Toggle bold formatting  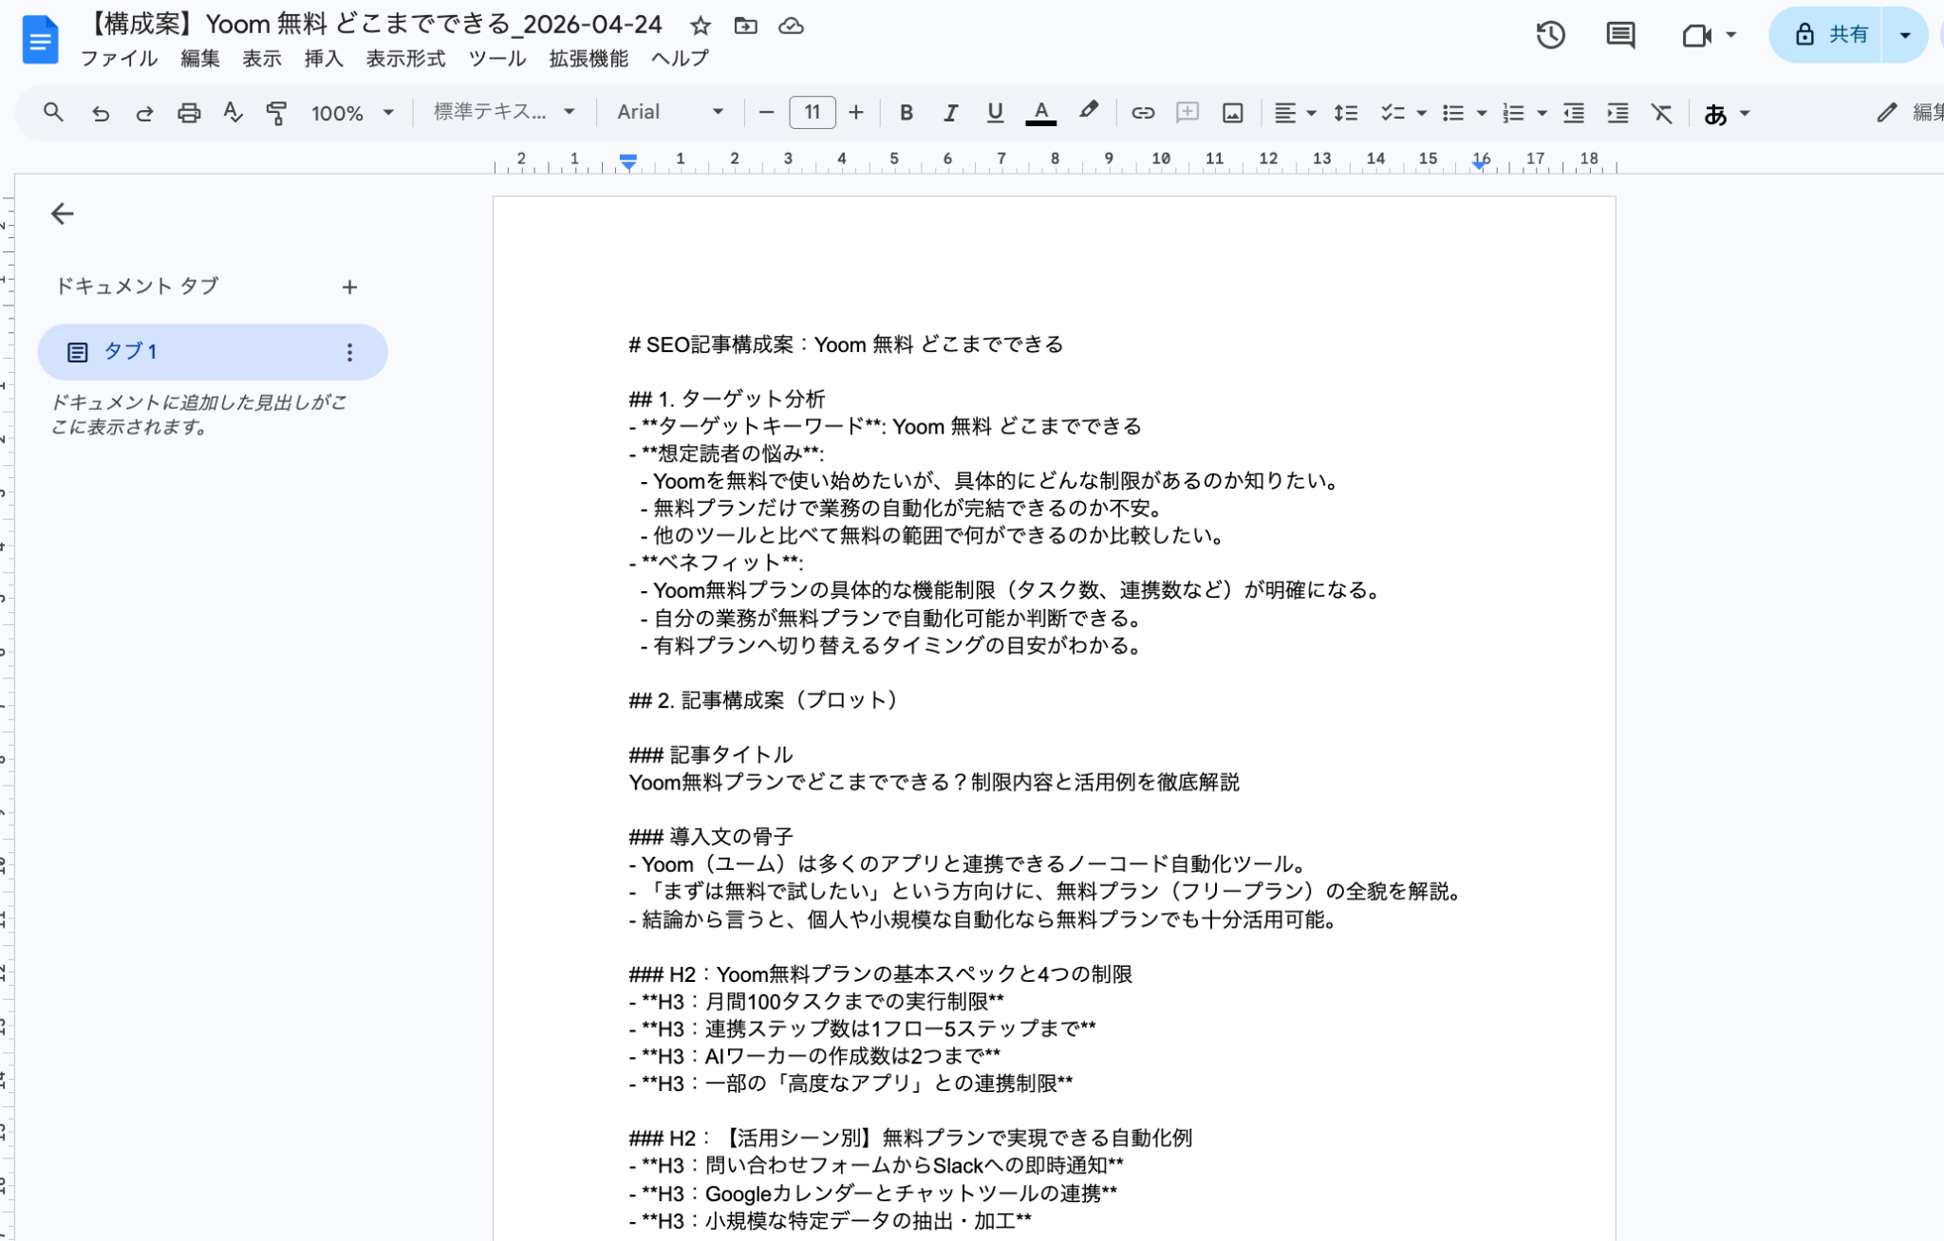[907, 113]
